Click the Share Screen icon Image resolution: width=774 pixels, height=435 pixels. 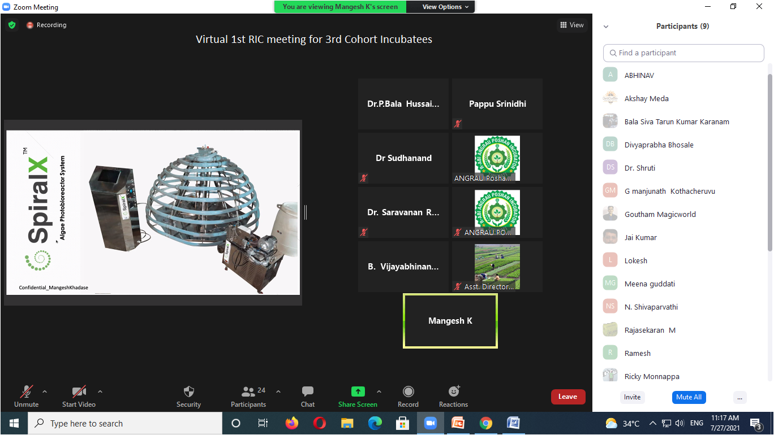pos(358,392)
